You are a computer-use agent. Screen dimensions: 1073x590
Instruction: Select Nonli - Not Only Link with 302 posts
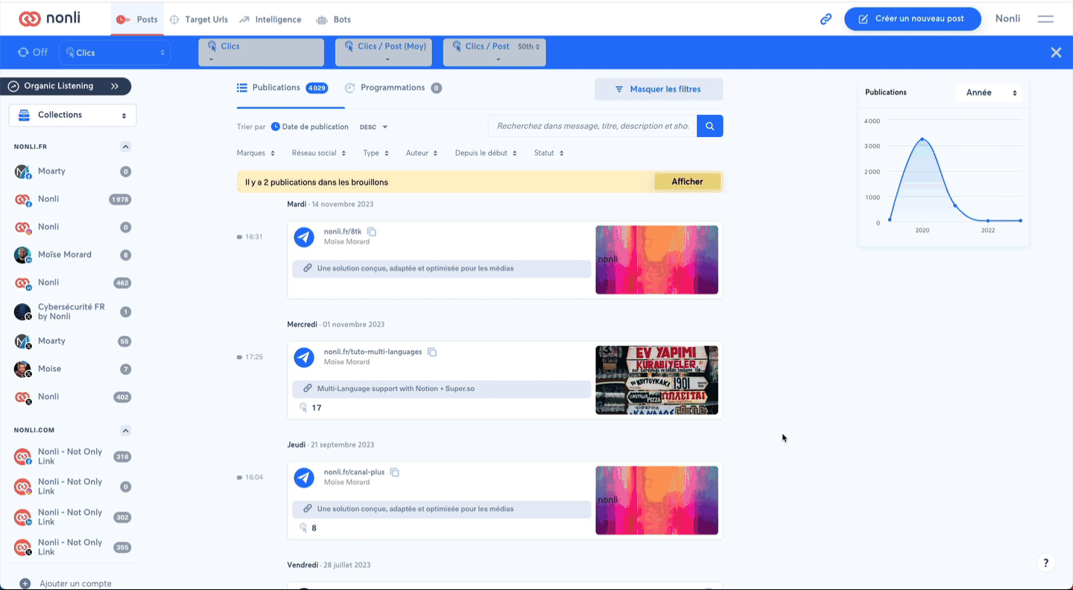[72, 517]
